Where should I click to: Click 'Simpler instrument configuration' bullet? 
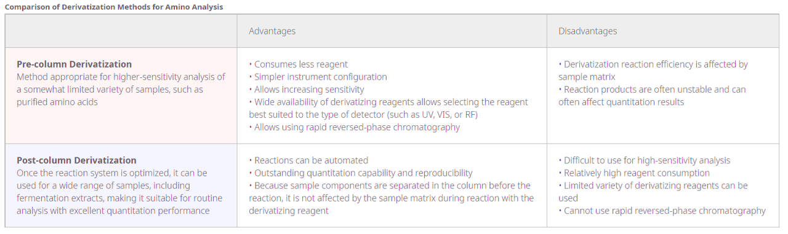click(x=318, y=77)
